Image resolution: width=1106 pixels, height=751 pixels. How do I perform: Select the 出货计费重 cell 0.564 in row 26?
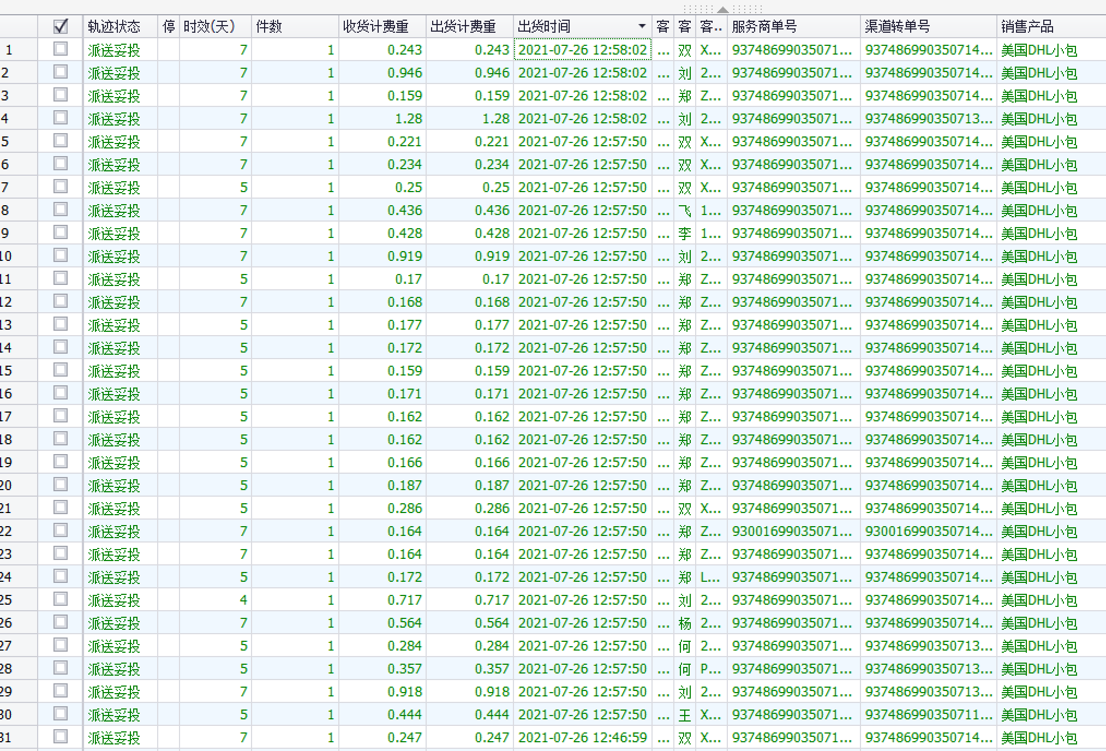[x=469, y=623]
